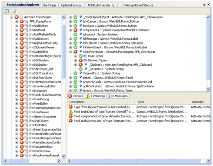Image resolution: width=213 pixels, height=166 pixels.
Task: Click the green check icon beside propertyGrid1
Action: coord(75,82)
